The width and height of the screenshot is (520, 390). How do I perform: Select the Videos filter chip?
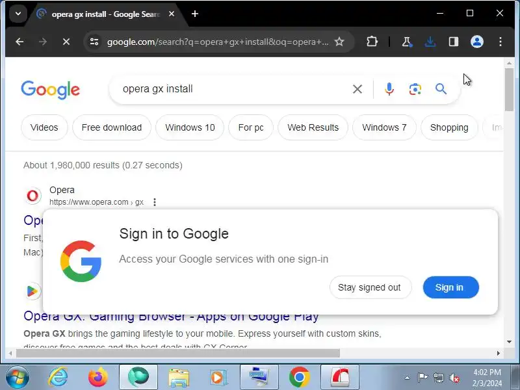(x=44, y=127)
